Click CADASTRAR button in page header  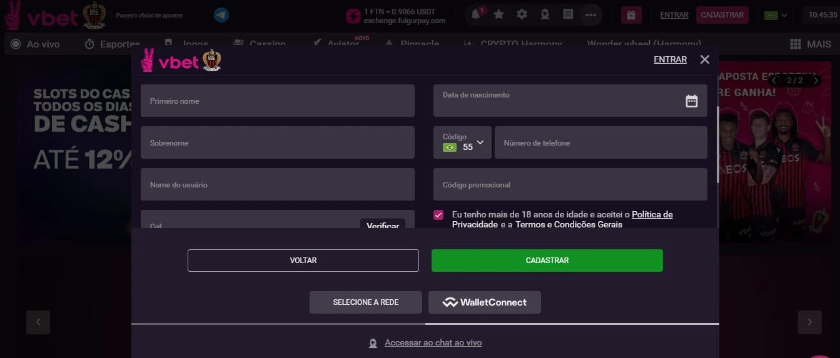722,15
